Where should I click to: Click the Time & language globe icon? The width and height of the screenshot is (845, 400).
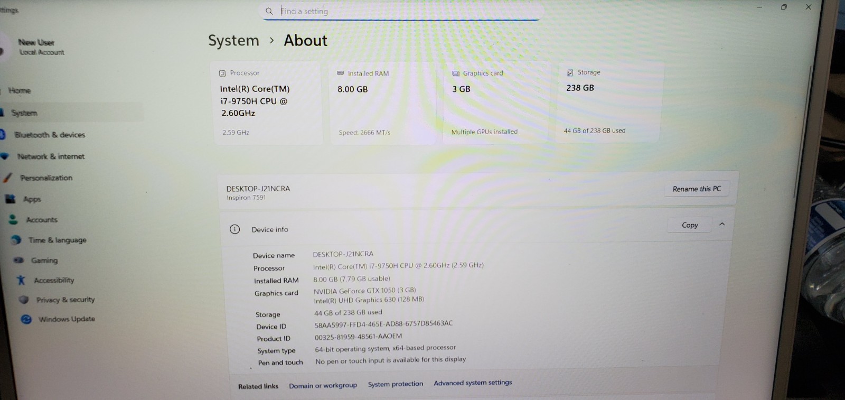16,240
